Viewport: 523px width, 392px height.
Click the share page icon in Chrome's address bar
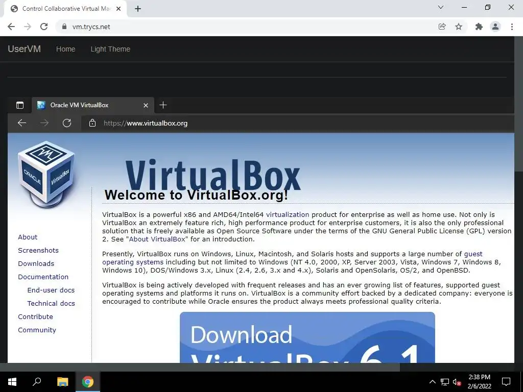(442, 27)
